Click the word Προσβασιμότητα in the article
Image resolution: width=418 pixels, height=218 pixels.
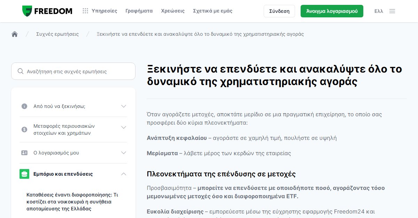tap(169, 188)
